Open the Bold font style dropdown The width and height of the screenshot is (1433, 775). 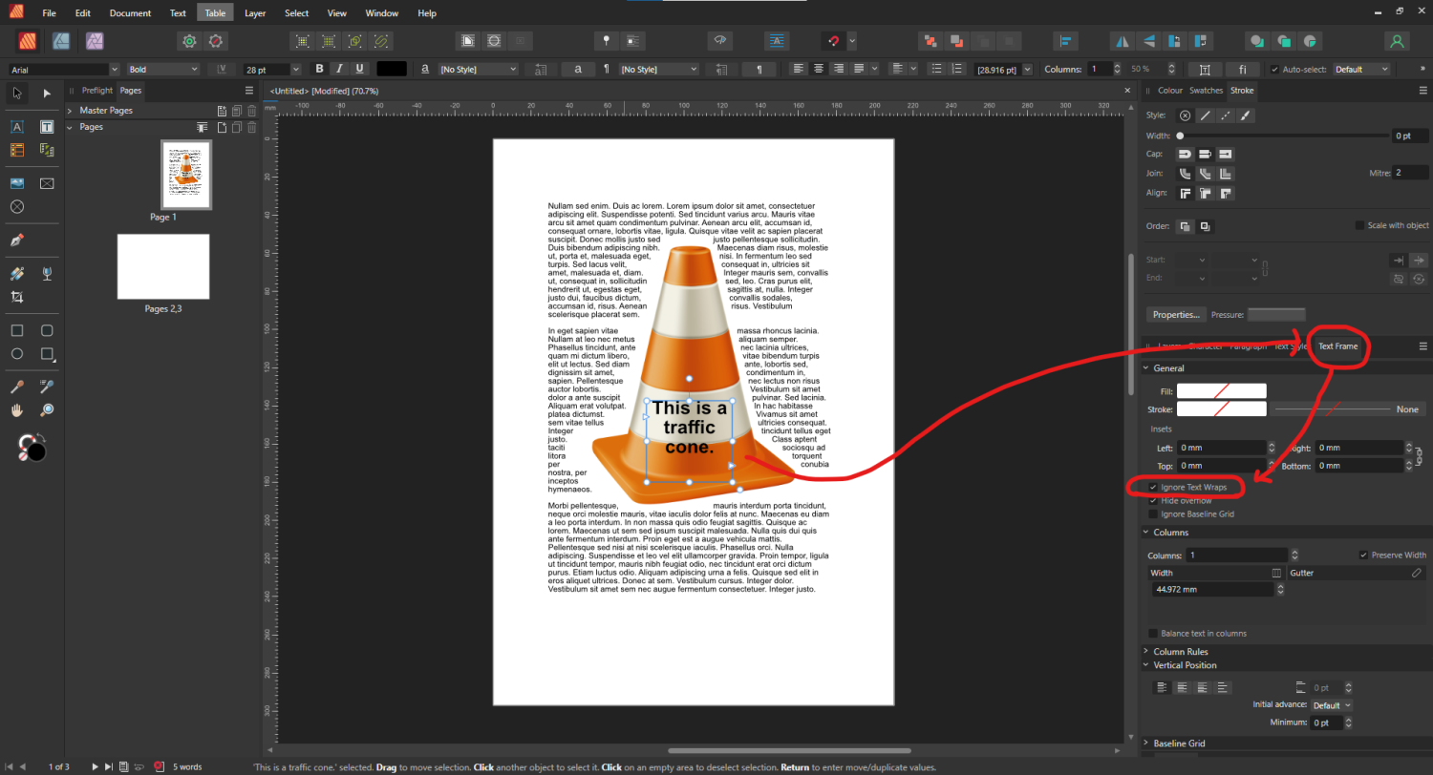point(196,69)
